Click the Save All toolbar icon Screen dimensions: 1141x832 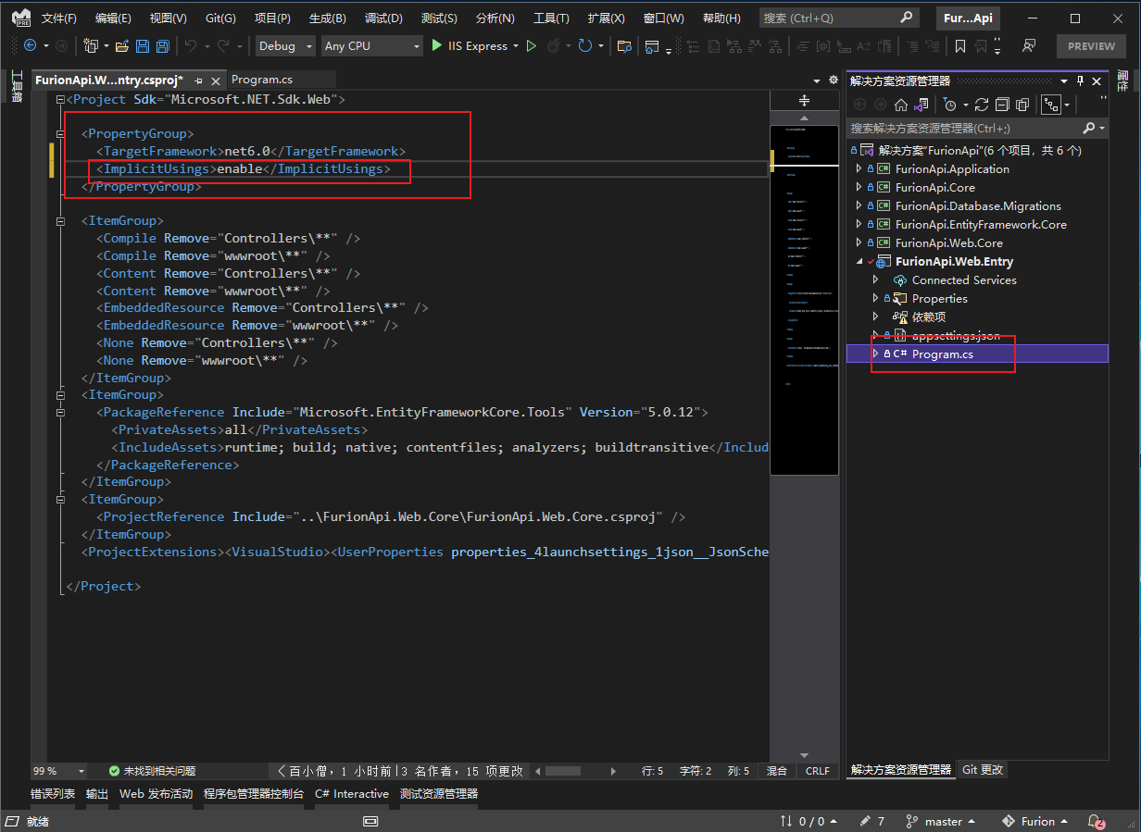point(163,46)
